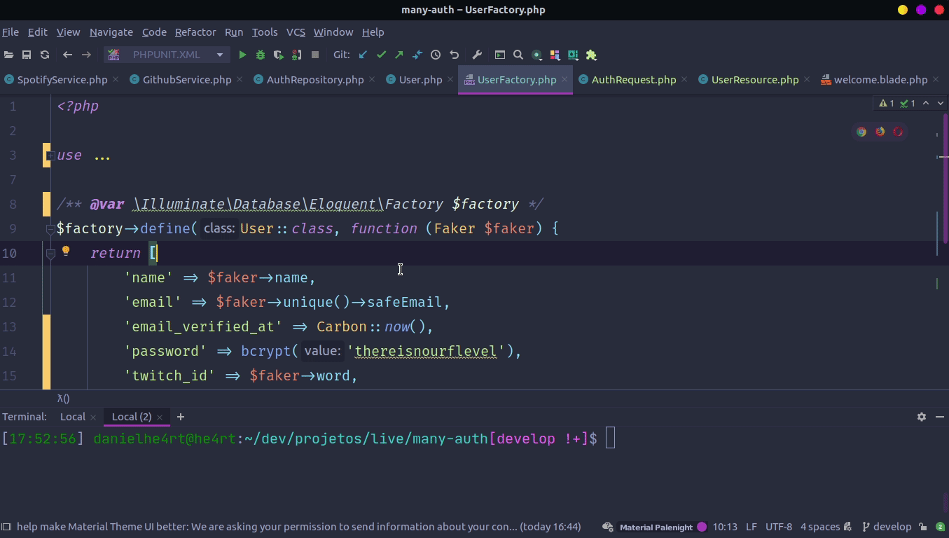Run the PHPUNIT.XML configuration
The width and height of the screenshot is (949, 538).
(x=242, y=55)
